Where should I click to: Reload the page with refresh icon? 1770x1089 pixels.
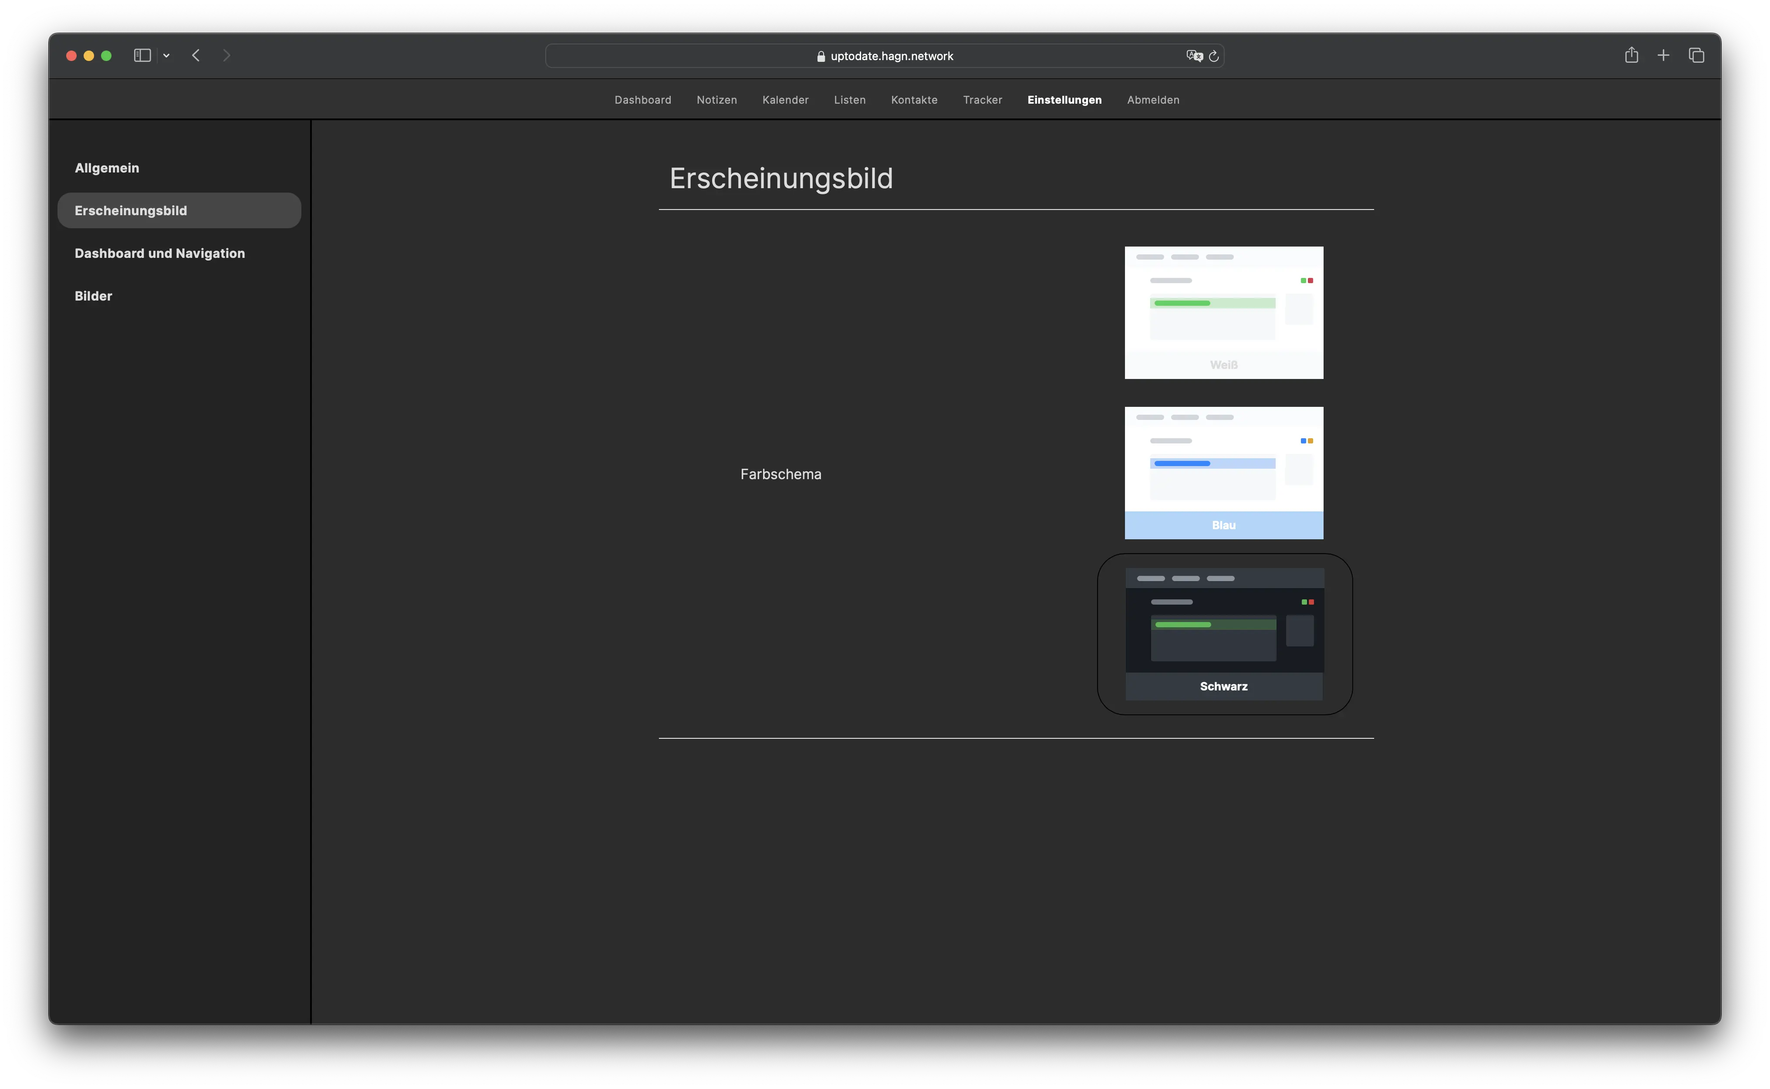point(1214,56)
